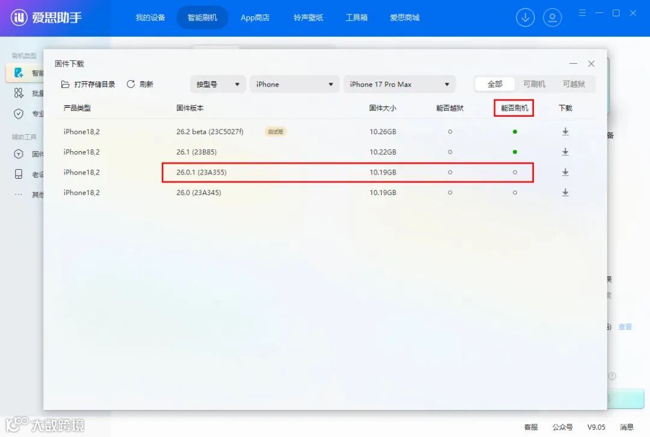
Task: Click the jailbreak circle for 26.0.1 row
Action: click(x=450, y=172)
